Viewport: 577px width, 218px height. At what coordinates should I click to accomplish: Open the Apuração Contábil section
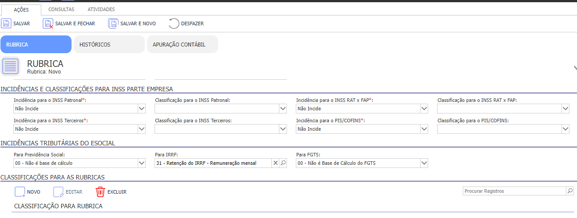coord(183,44)
